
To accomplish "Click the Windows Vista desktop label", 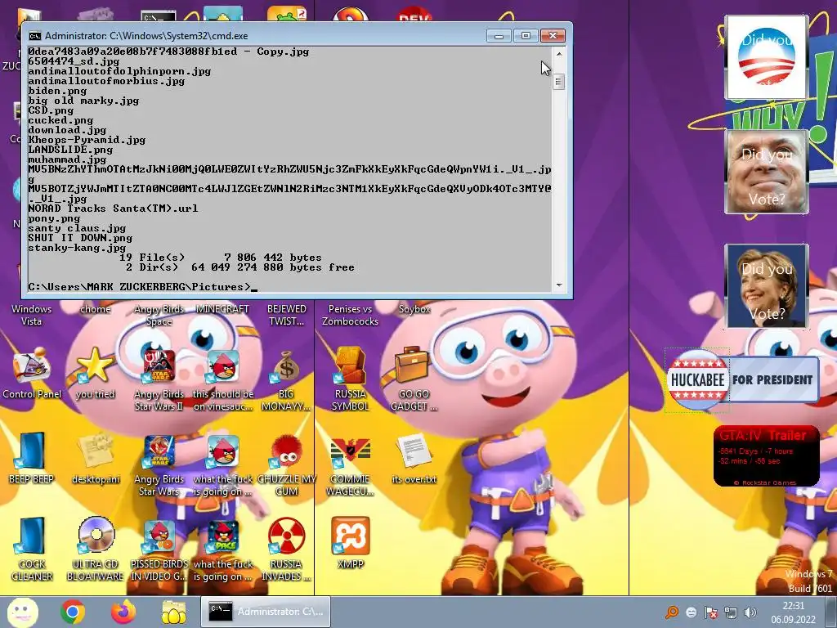I will click(x=32, y=315).
